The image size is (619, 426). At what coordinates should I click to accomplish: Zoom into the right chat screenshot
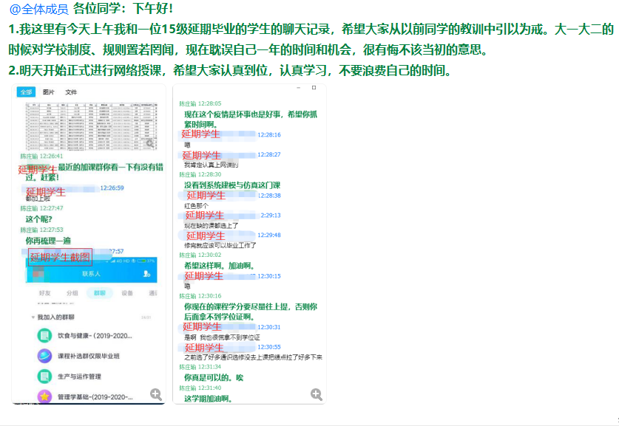point(317,394)
